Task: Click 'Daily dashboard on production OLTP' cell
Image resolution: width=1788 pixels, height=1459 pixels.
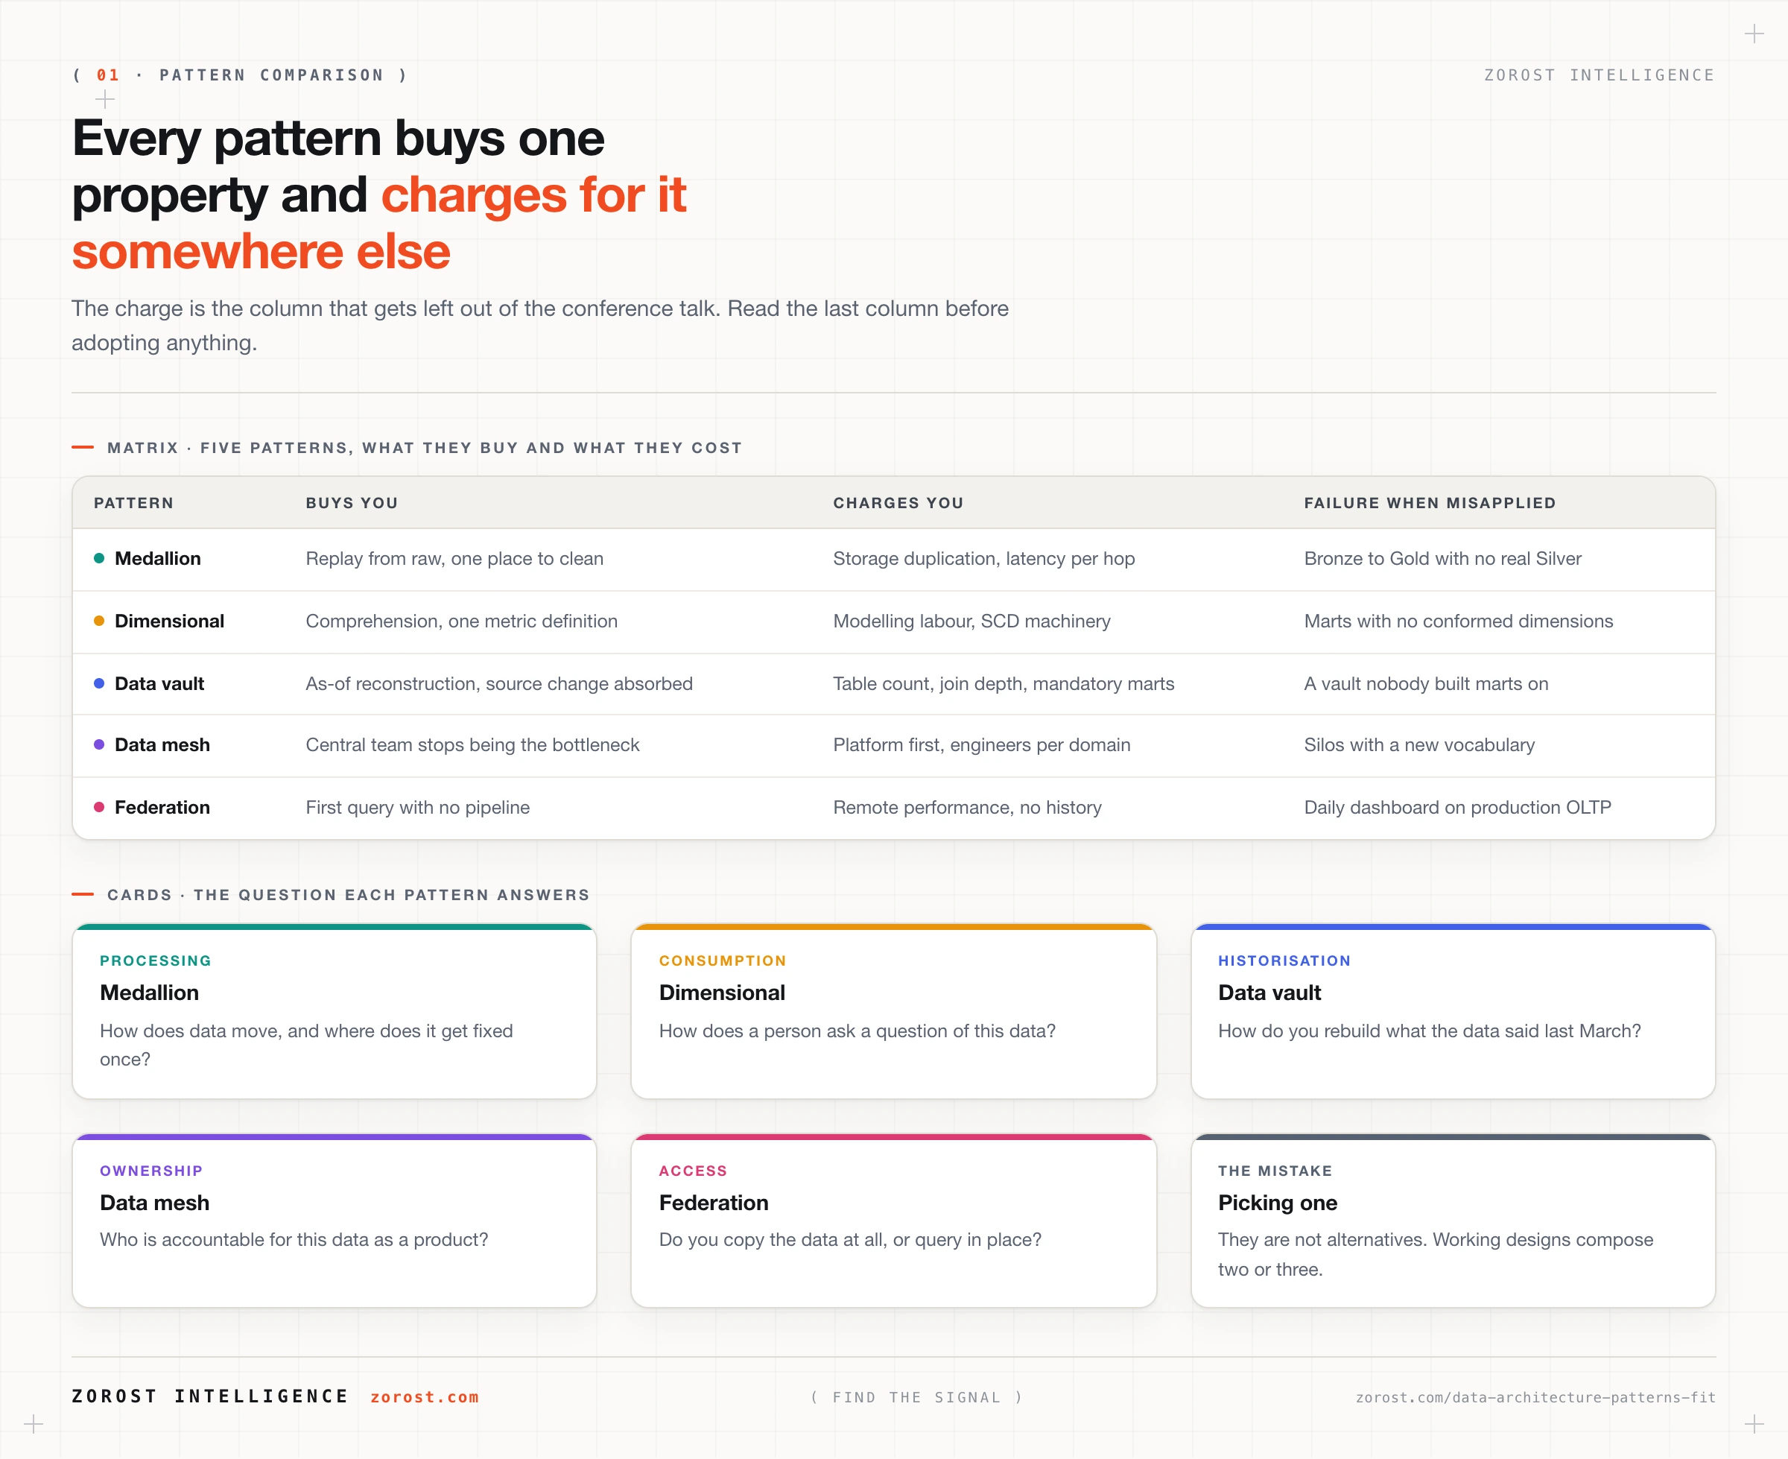Action: click(x=1457, y=807)
